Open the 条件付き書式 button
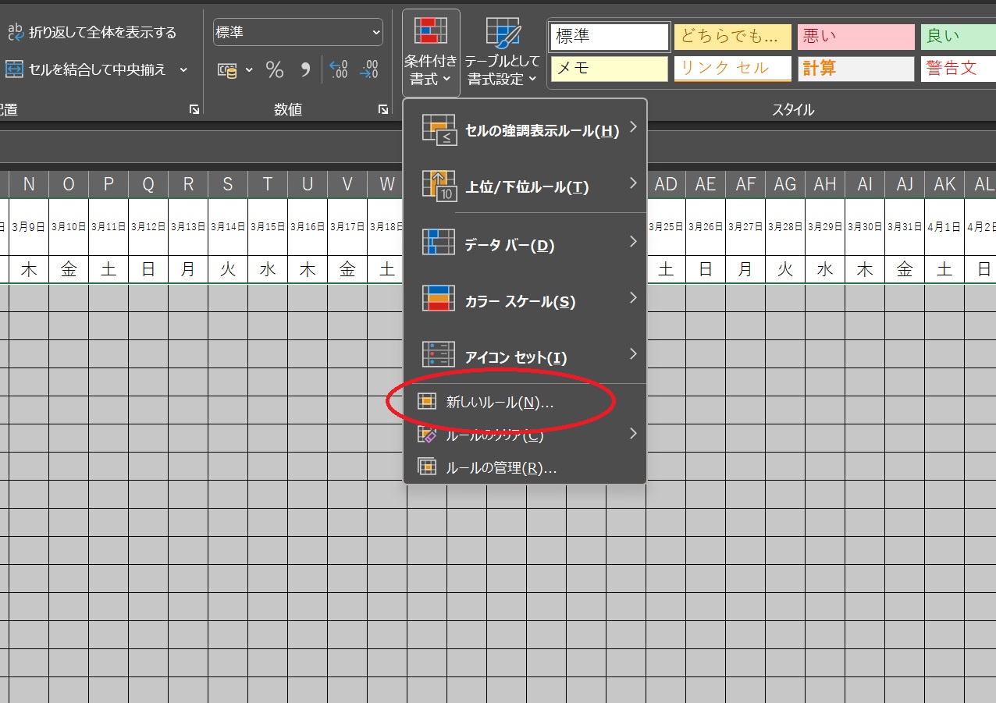 tap(431, 52)
